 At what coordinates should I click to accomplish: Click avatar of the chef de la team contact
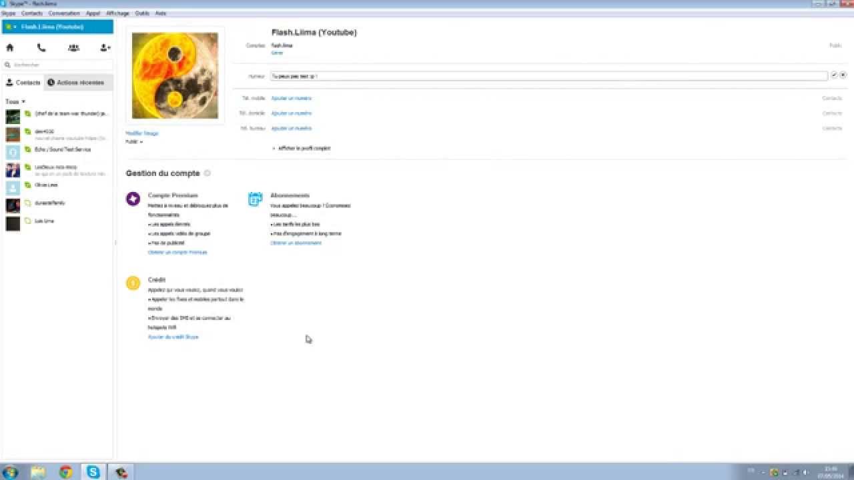(x=13, y=117)
